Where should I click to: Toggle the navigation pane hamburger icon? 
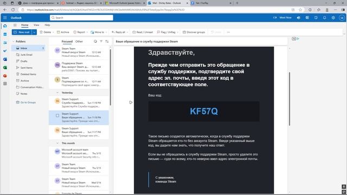point(15,25)
